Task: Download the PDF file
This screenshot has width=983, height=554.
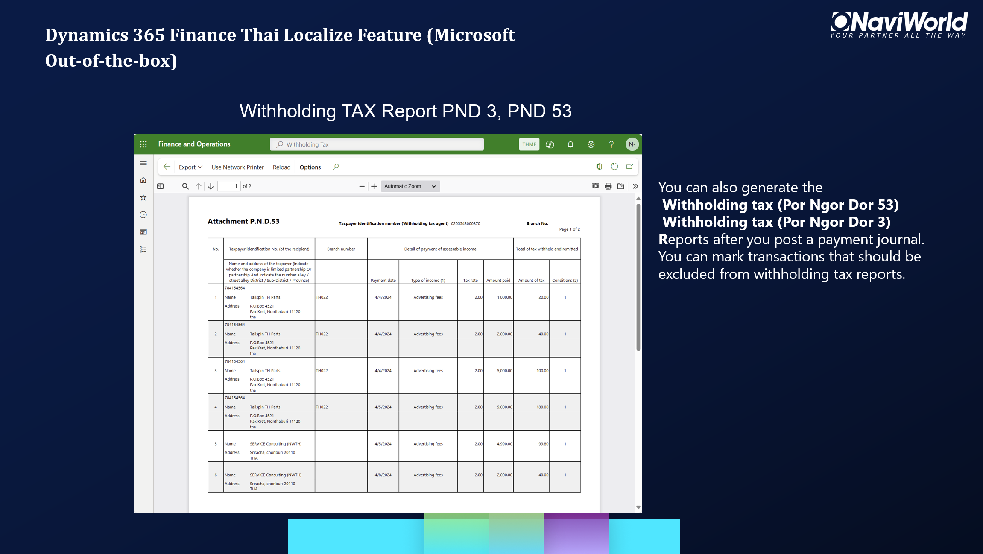Action: [x=621, y=186]
